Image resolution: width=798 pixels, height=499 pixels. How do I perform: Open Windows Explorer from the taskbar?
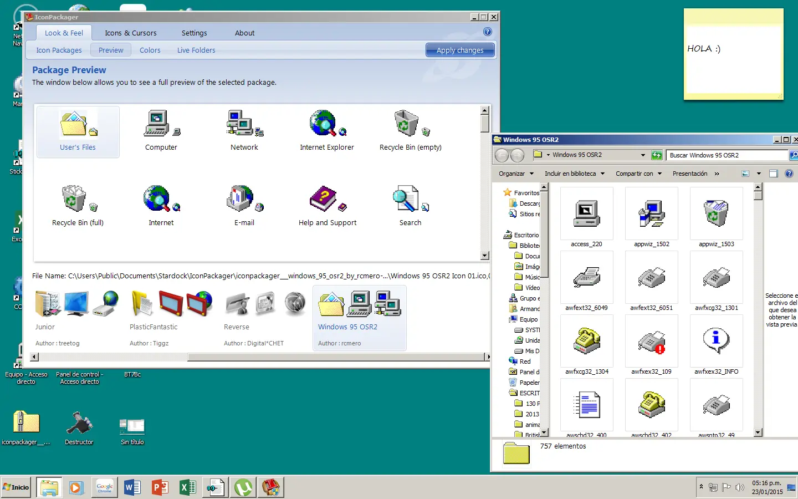point(49,487)
